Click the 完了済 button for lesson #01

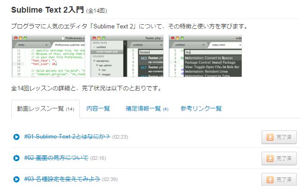point(280,137)
